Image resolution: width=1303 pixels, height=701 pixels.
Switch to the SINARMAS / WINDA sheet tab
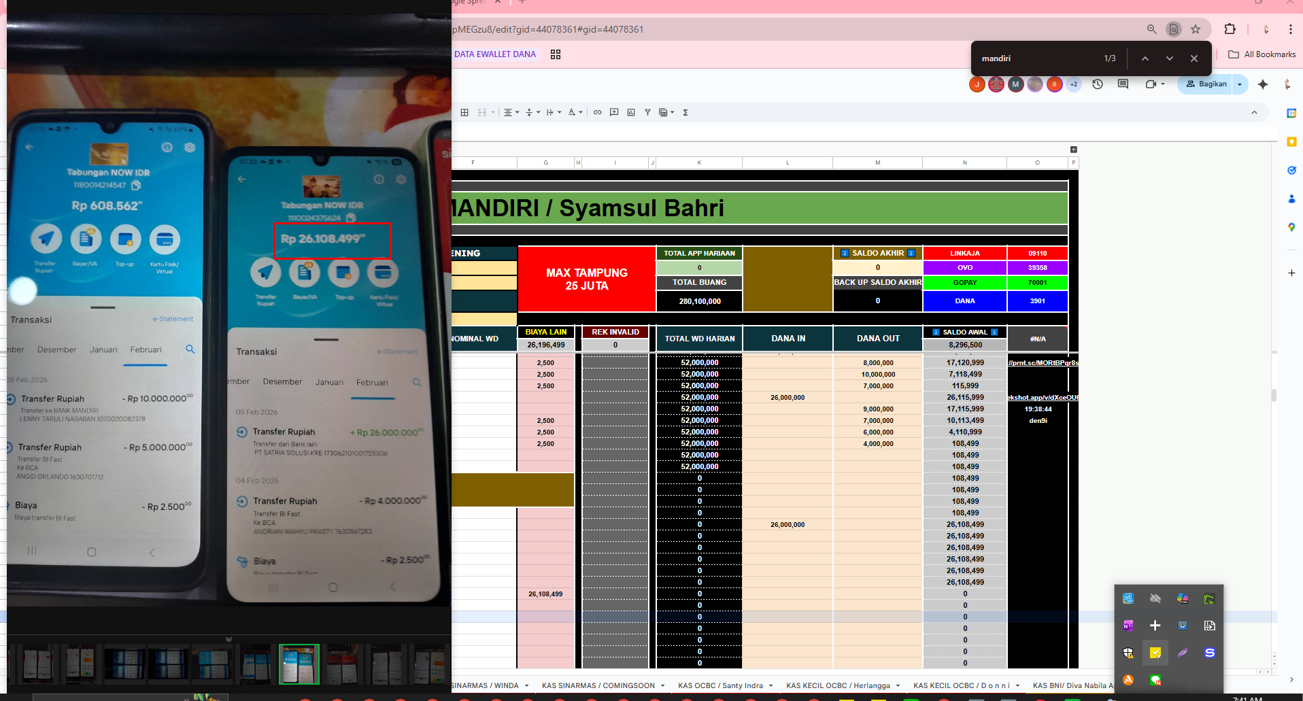pos(485,685)
